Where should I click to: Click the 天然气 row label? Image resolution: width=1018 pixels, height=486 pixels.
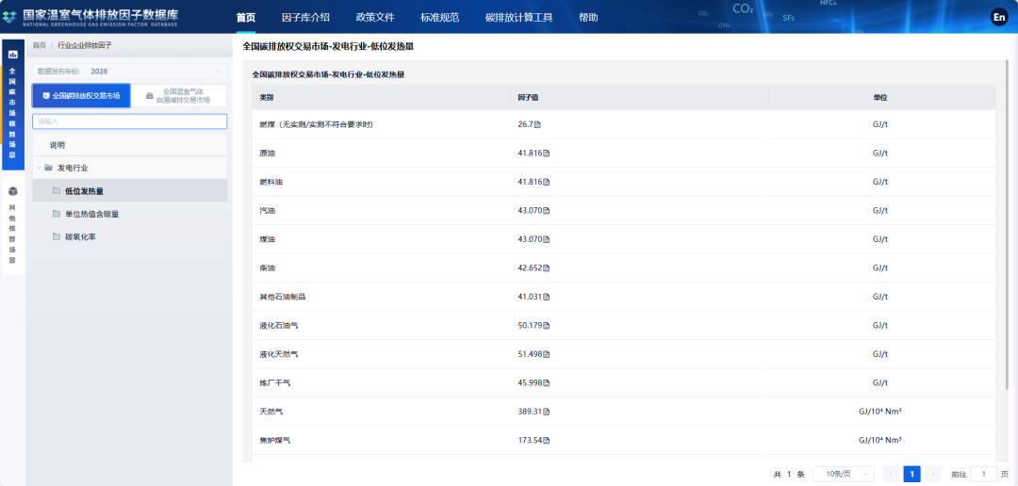point(271,412)
